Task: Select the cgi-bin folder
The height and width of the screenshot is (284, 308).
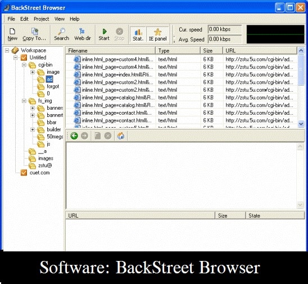Action: click(45, 65)
